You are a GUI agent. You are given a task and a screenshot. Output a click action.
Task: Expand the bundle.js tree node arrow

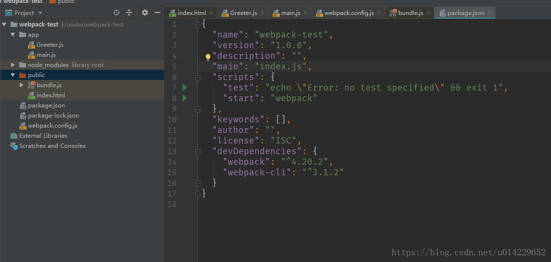point(22,85)
